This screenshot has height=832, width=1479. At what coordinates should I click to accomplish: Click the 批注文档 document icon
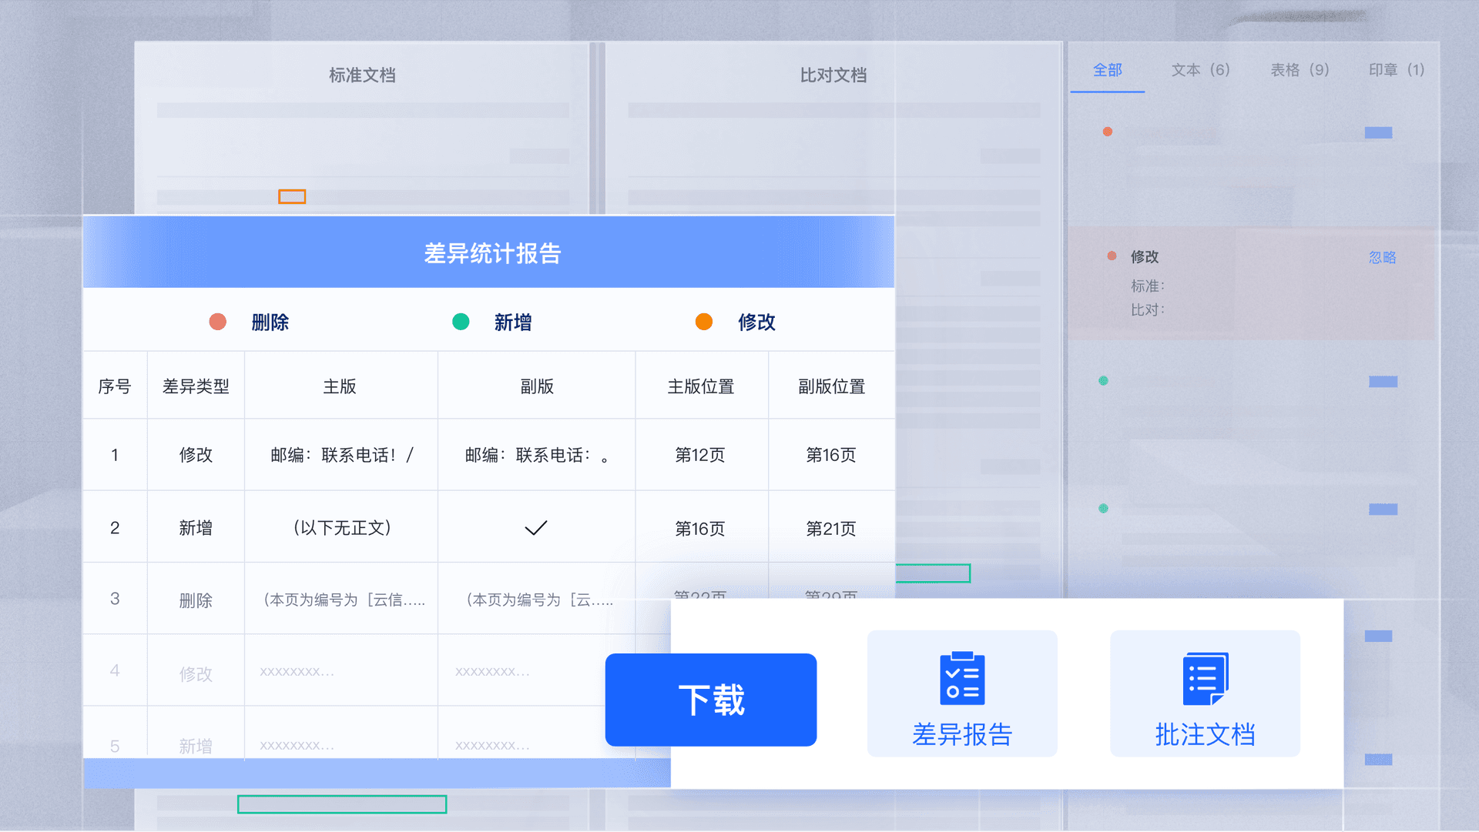click(x=1205, y=678)
